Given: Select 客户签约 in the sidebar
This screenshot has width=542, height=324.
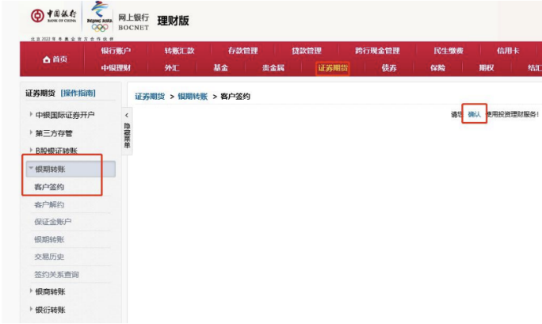Looking at the screenshot, I should [x=49, y=187].
